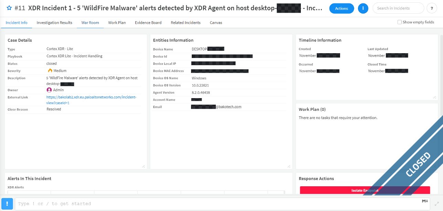Open the War Room tab

(90, 23)
